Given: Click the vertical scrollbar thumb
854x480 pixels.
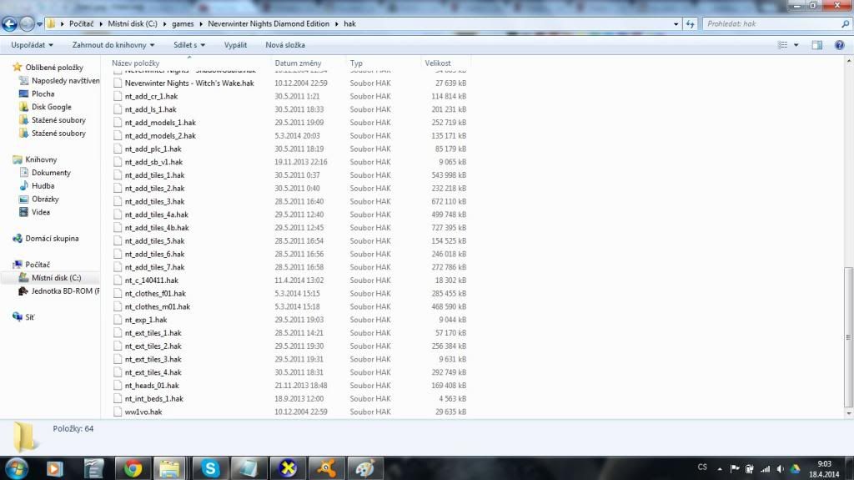Looking at the screenshot, I should click(x=848, y=337).
